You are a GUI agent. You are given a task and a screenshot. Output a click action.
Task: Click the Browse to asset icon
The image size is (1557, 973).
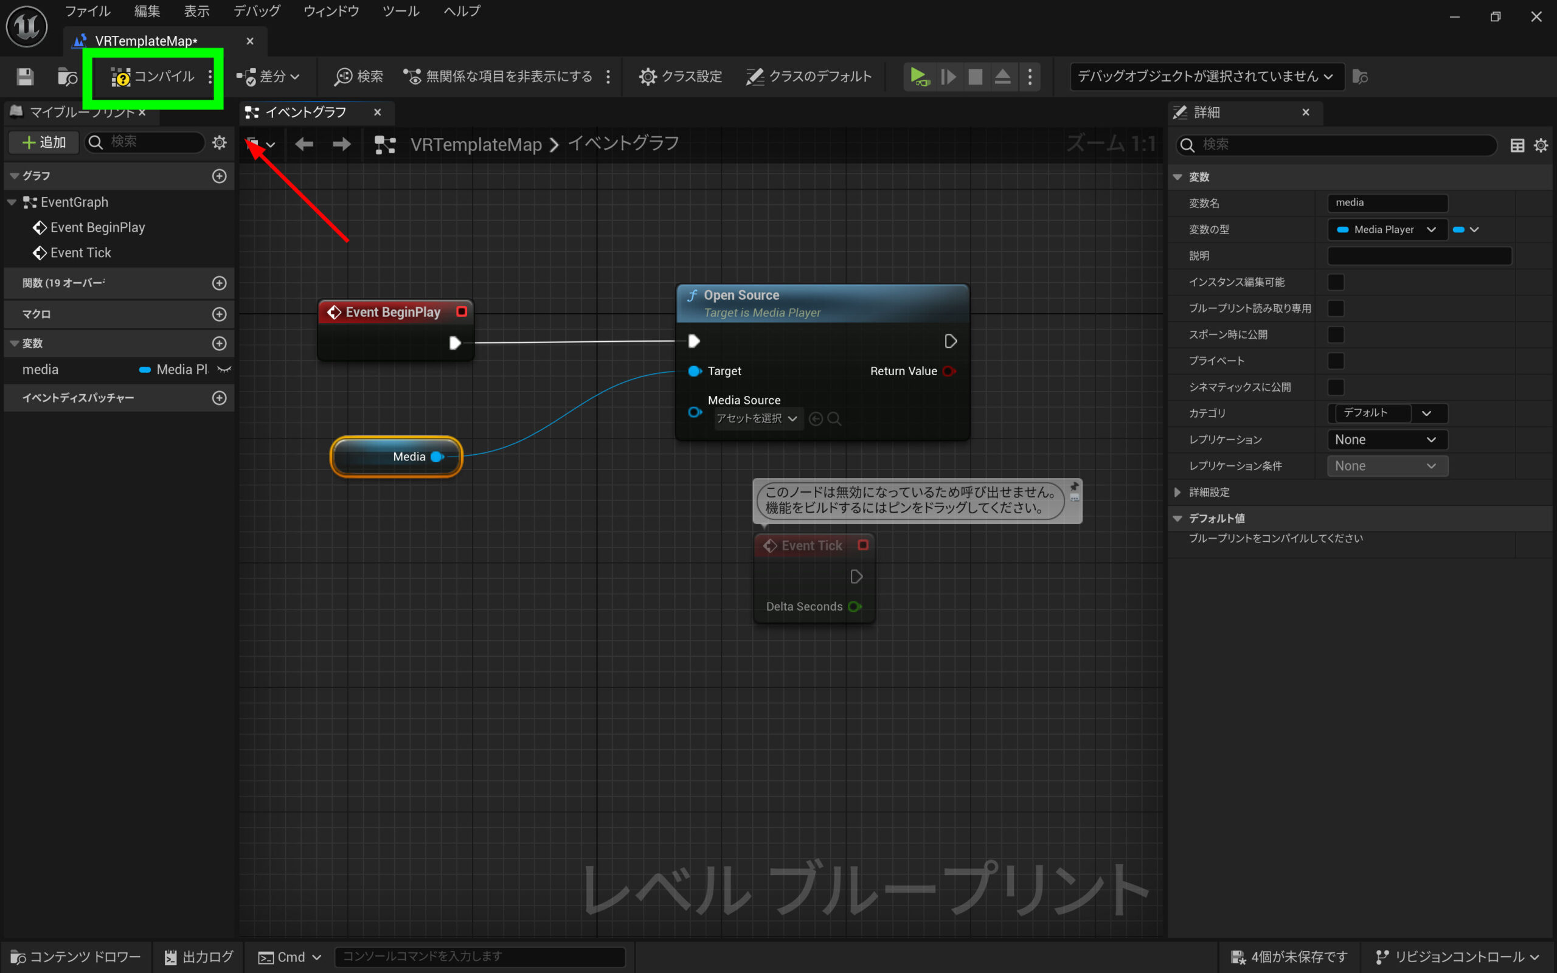(x=67, y=77)
